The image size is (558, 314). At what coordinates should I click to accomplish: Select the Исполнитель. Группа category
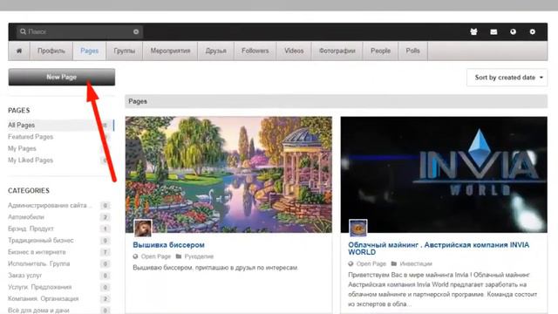coord(38,263)
